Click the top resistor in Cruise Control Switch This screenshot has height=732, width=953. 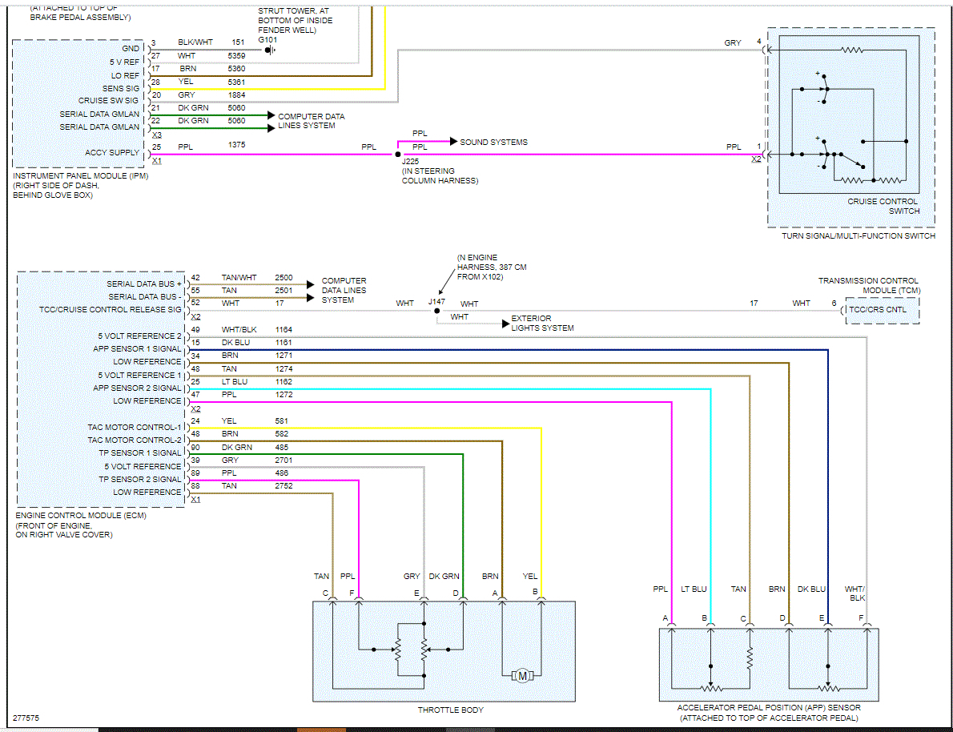(x=852, y=50)
